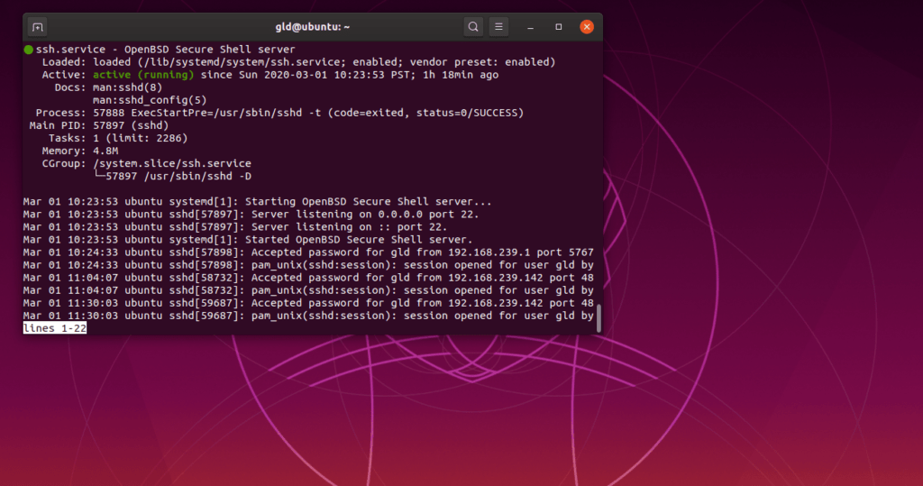
Task: Click the 'Memory: 4.8M' line
Action: 80,151
